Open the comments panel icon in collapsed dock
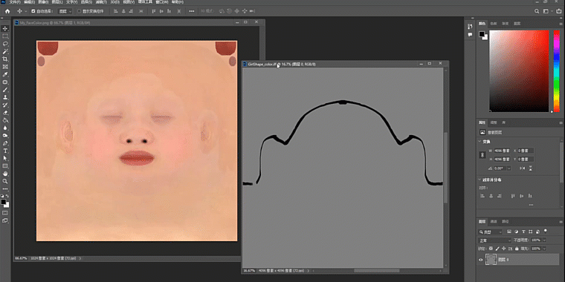Image resolution: width=565 pixels, height=282 pixels. (x=470, y=35)
